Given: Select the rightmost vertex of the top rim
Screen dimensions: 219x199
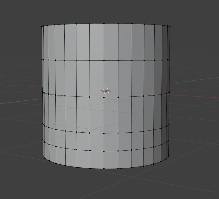Looking at the screenshot, I should coord(170,27).
